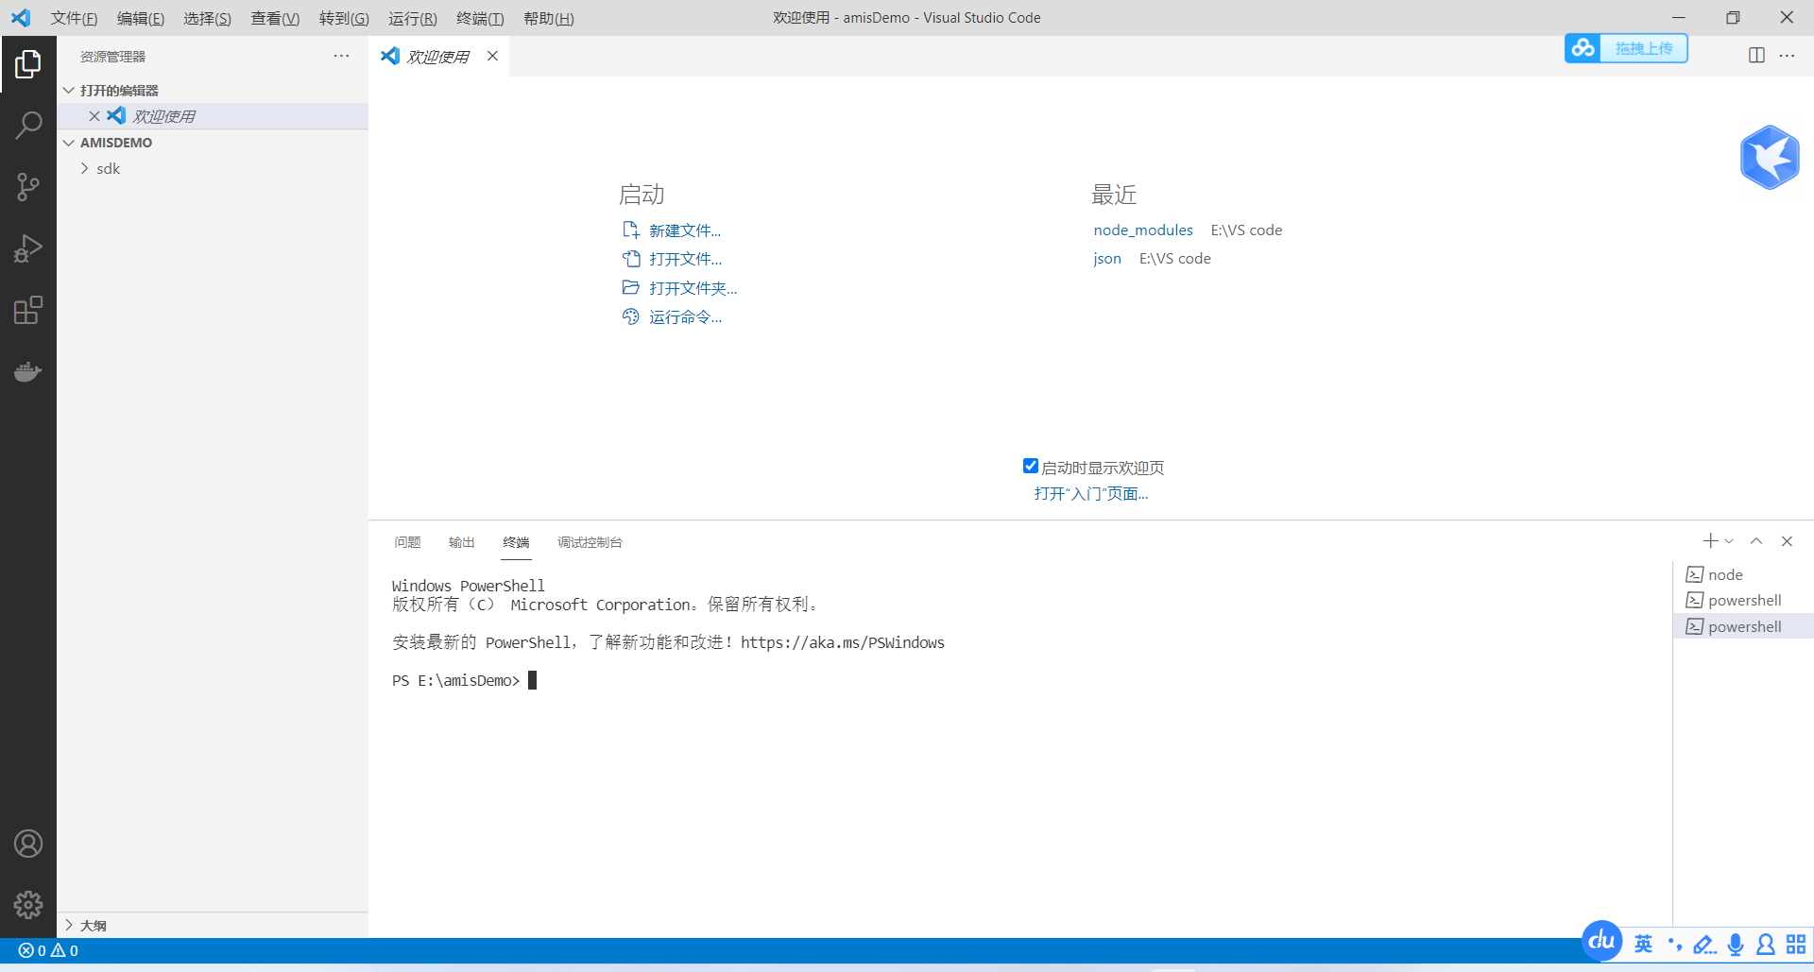1814x972 pixels.
Task: Switch to the 调试控制台 panel tab
Action: tap(590, 542)
